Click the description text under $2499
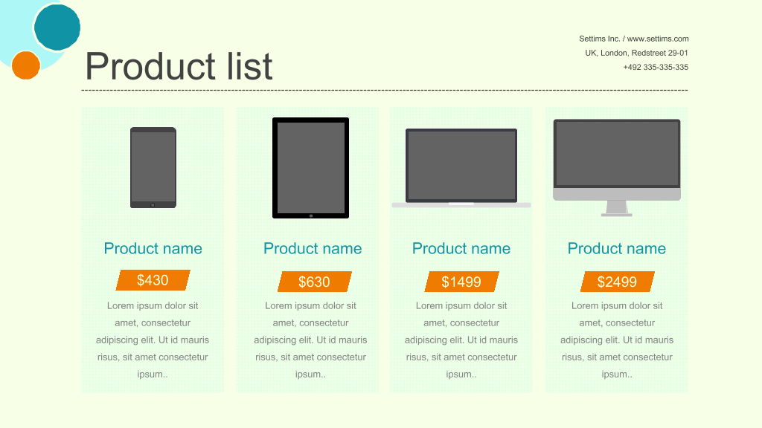Screen dimensions: 762x428 coord(617,340)
